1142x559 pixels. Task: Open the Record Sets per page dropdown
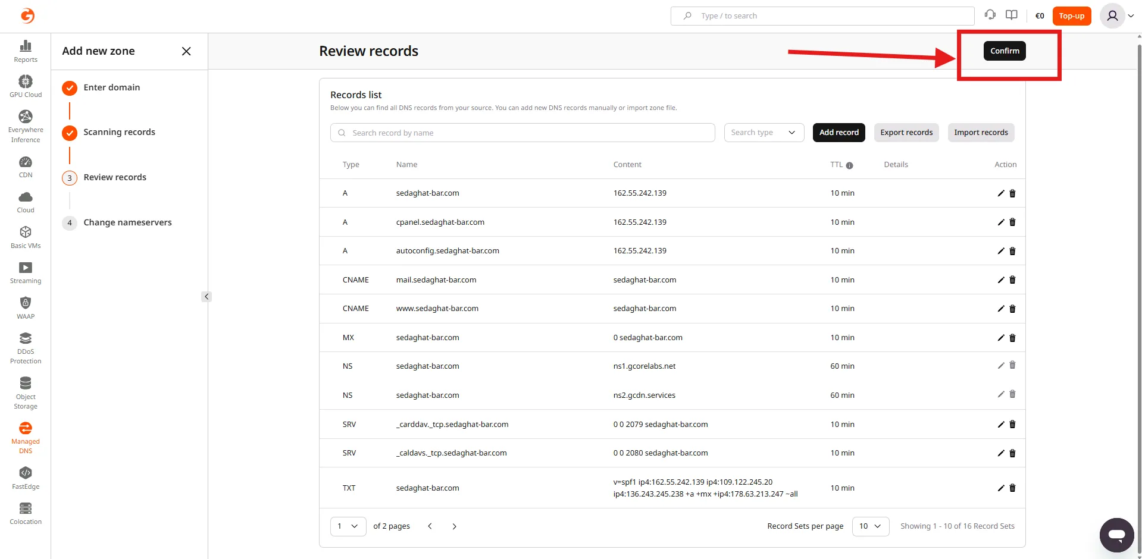pos(870,526)
